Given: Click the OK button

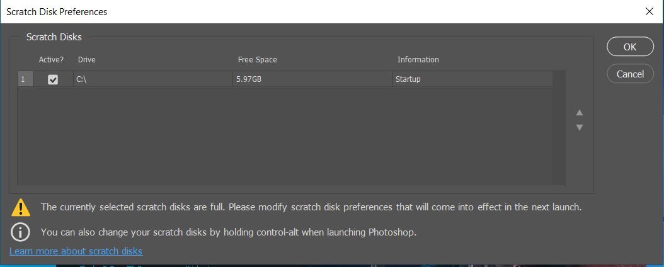Looking at the screenshot, I should pos(630,47).
